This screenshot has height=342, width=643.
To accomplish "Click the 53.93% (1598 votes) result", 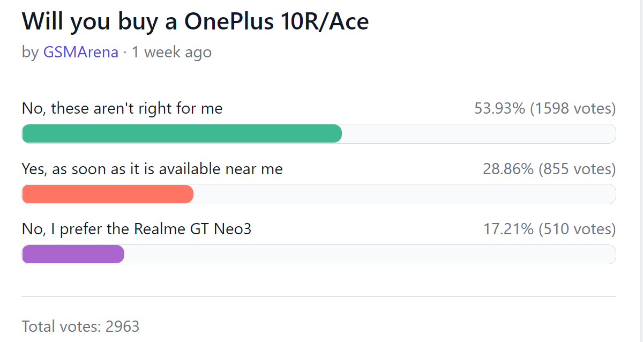I will [x=545, y=109].
